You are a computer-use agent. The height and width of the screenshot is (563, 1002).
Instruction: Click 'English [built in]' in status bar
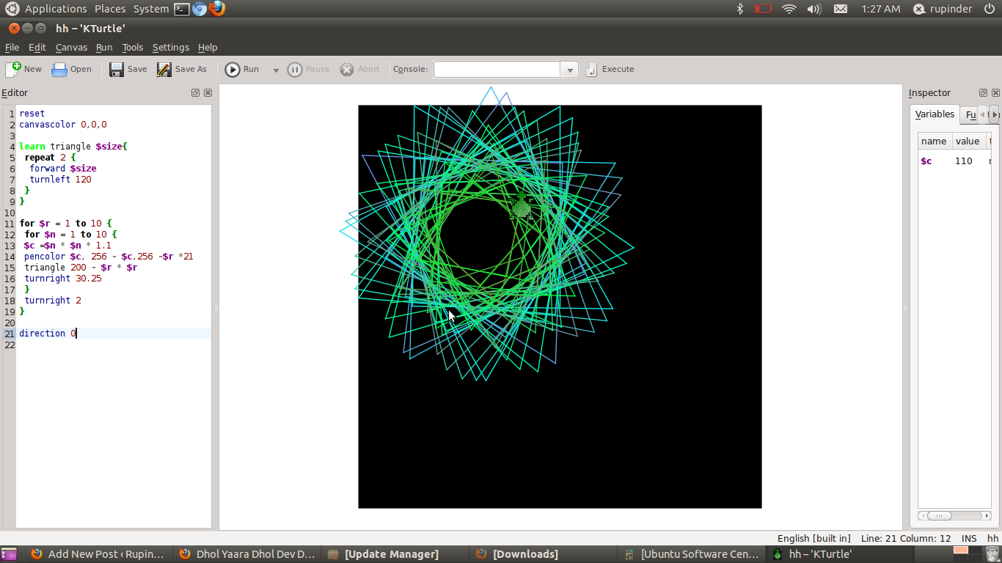813,539
